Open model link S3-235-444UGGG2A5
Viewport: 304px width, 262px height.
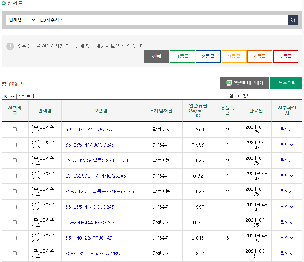(89, 145)
